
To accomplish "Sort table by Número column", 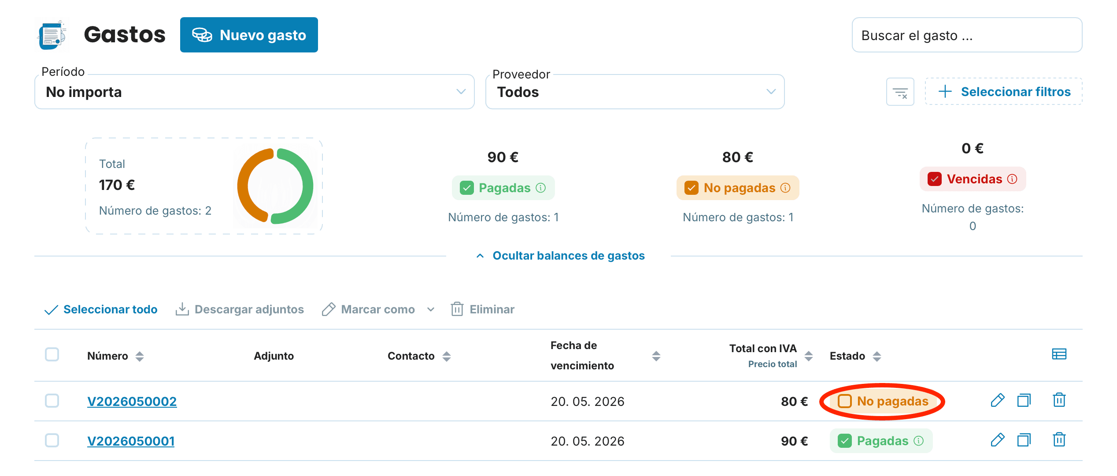I will pyautogui.click(x=140, y=356).
